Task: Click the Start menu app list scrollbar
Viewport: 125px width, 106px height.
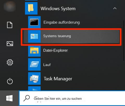Action: pyautogui.click(x=124, y=41)
